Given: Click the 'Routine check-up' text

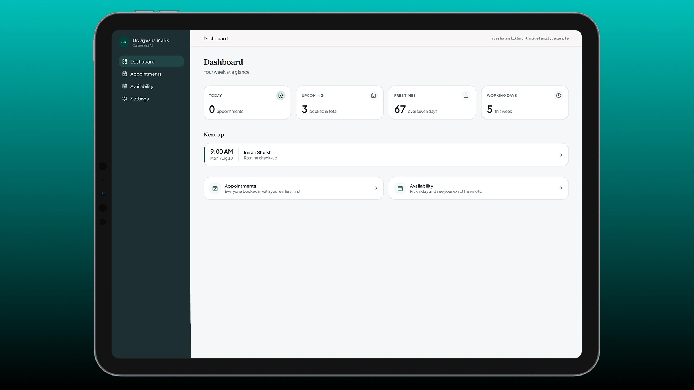Looking at the screenshot, I should 260,158.
